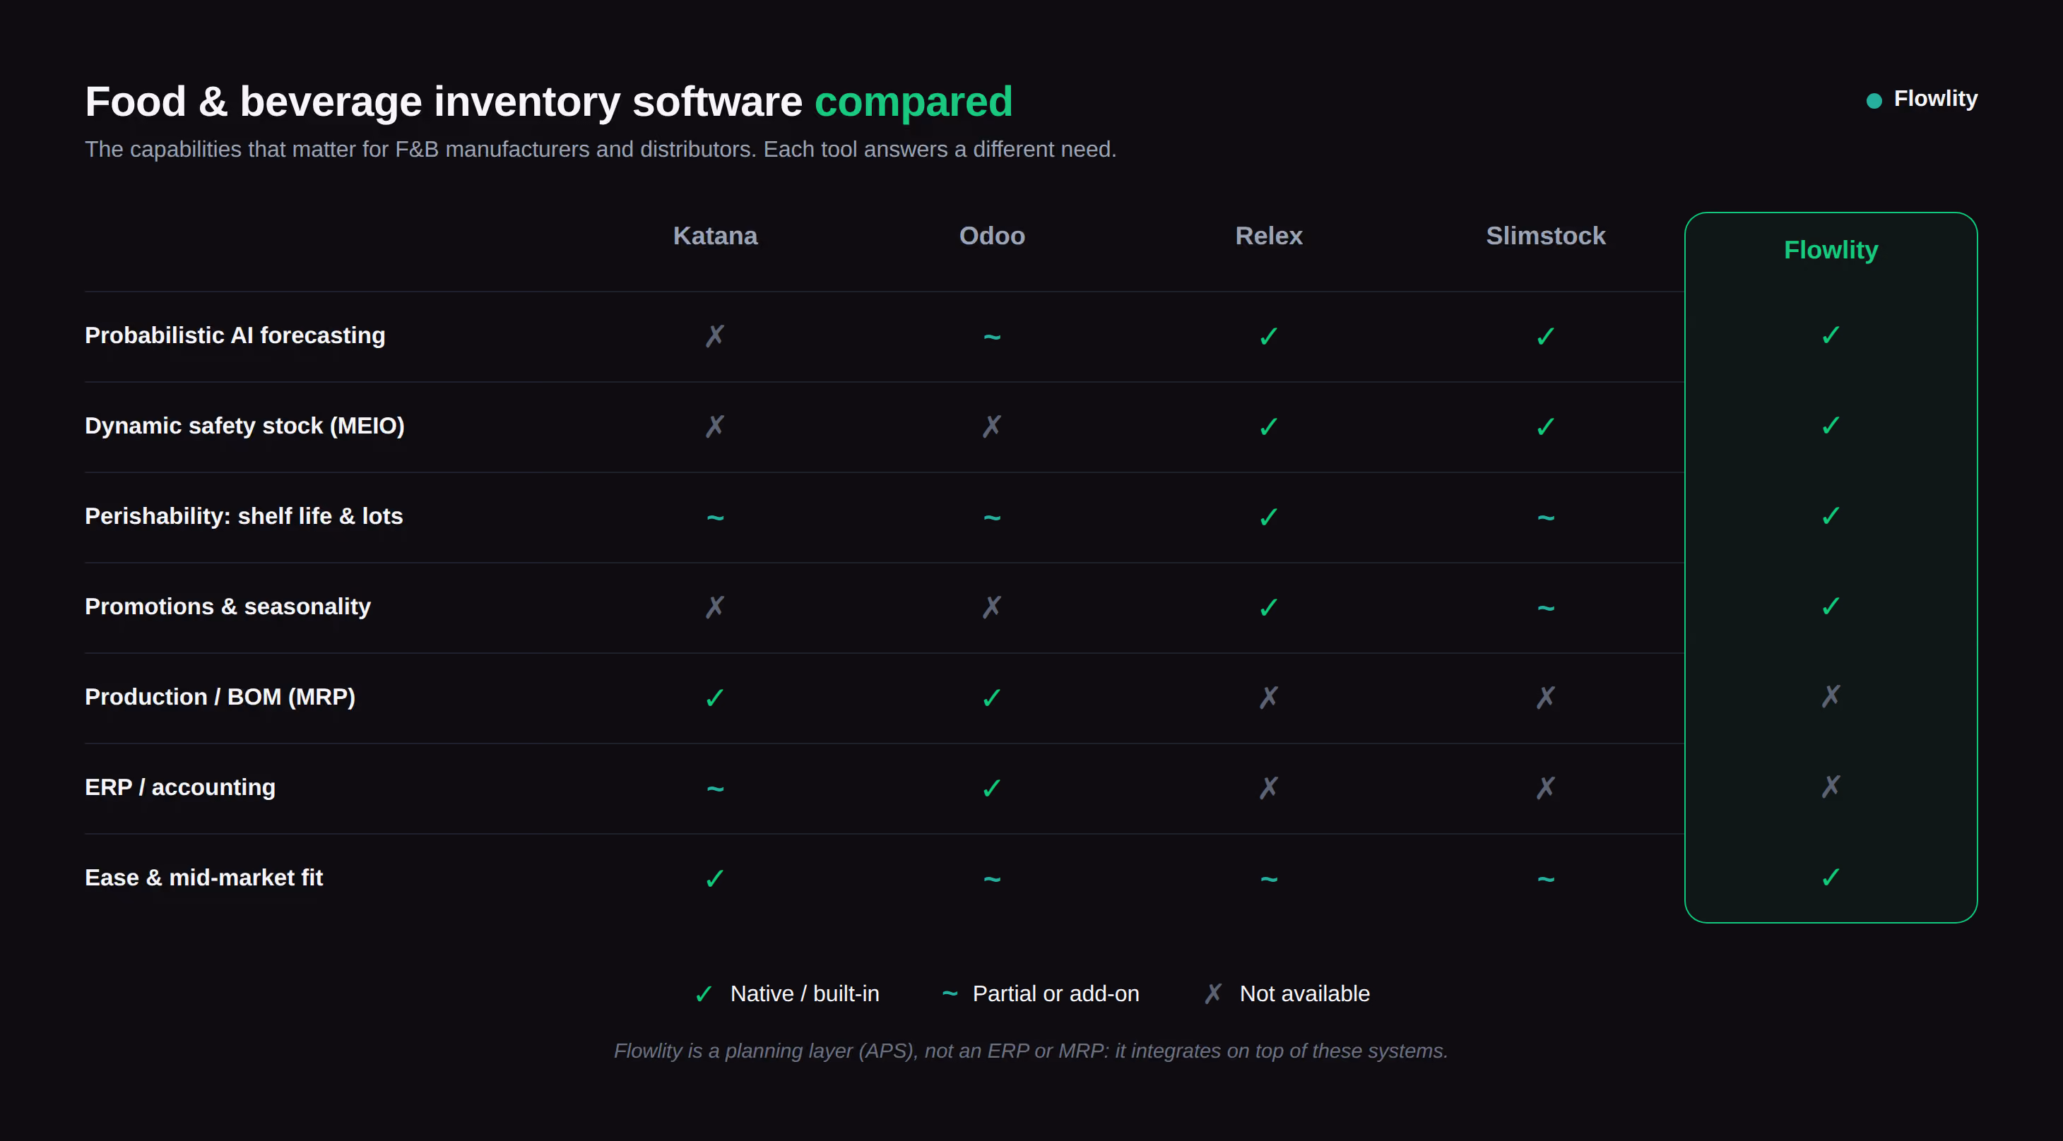Click the subtitle about F&B manufacturers
This screenshot has width=2063, height=1141.
click(x=600, y=150)
